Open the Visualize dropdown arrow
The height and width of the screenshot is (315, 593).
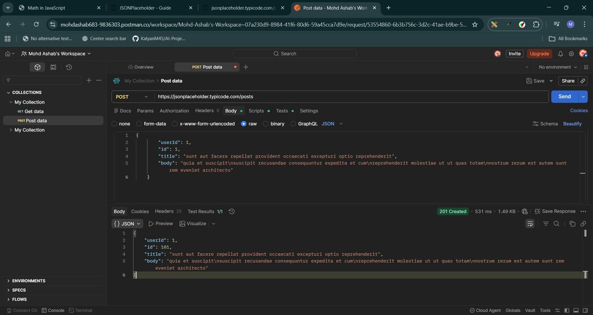[213, 224]
